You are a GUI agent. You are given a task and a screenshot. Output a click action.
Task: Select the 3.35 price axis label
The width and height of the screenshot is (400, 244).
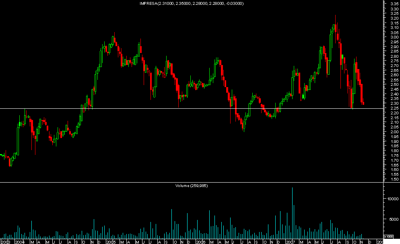coord(394,4)
